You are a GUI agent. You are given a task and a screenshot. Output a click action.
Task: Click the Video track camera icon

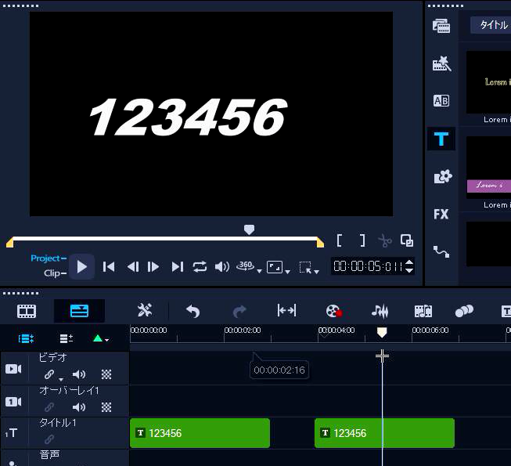click(13, 369)
